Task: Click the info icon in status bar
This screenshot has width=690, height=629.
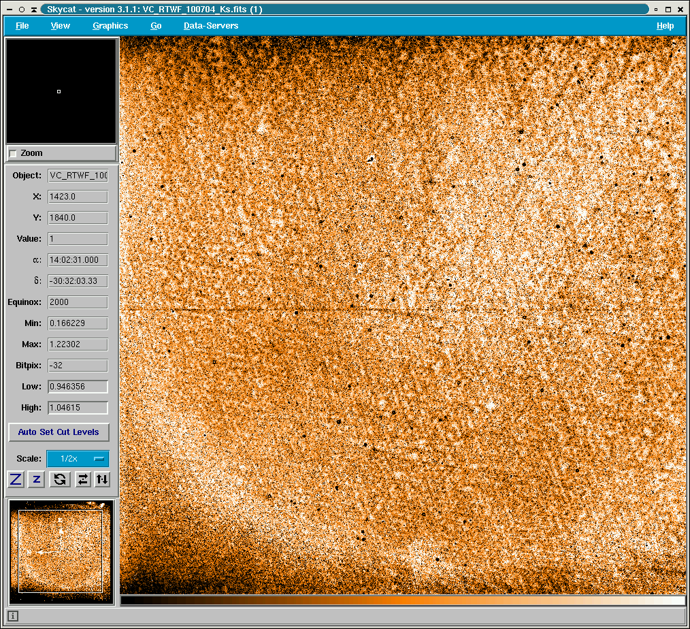Action: pyautogui.click(x=13, y=616)
